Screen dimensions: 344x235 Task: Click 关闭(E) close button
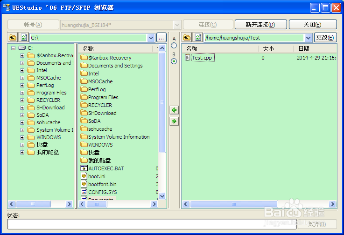coord(313,25)
